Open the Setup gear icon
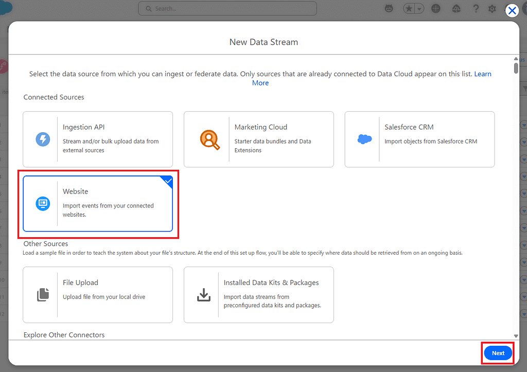 point(492,8)
